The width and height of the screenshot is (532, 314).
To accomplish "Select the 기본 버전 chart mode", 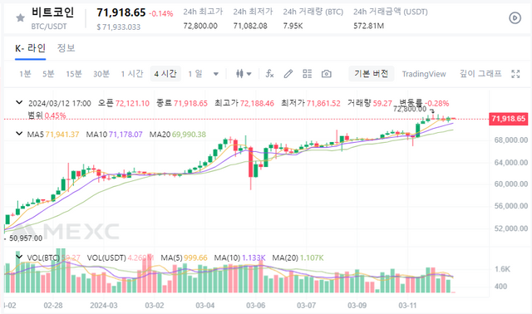I will [372, 74].
